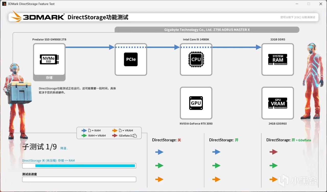
Task: Click orange arrow under the GDeflate column
Action: 274,179
